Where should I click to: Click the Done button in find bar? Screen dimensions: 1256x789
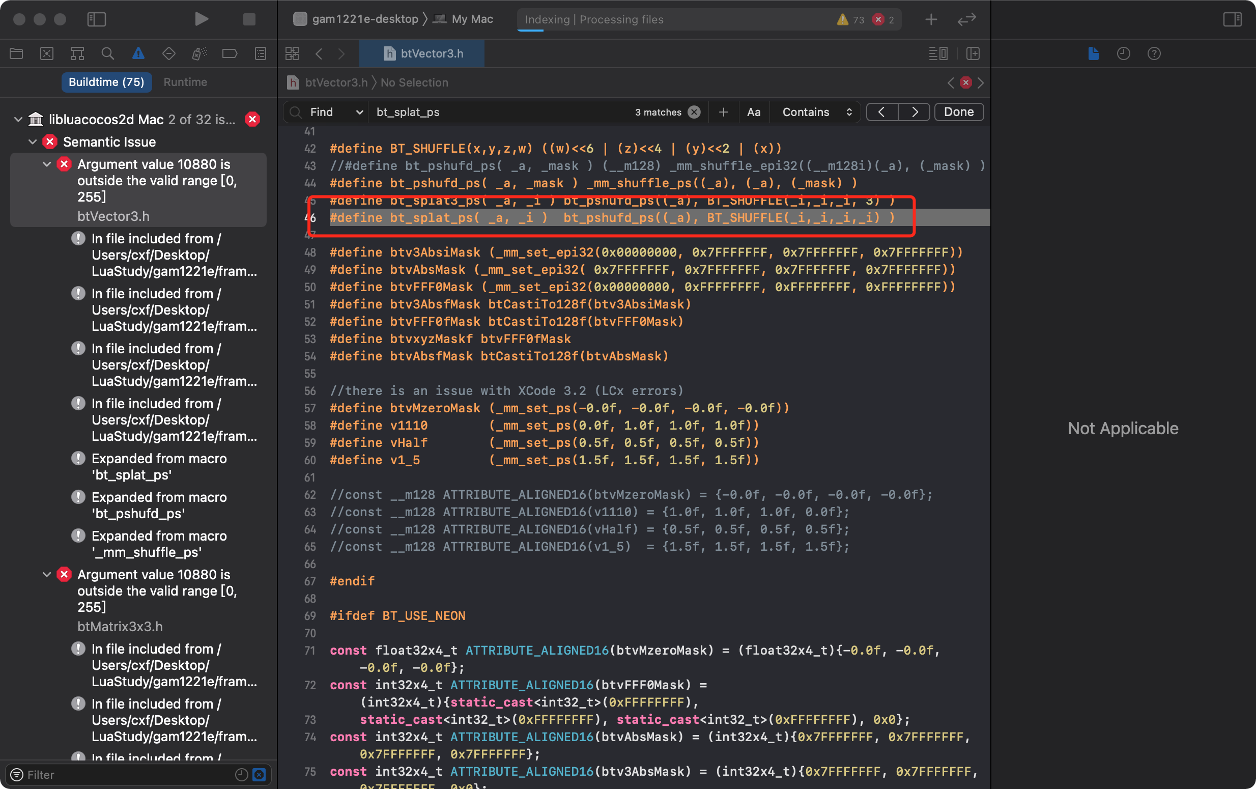tap(958, 112)
